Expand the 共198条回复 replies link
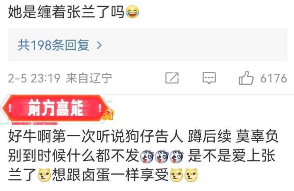The height and width of the screenshot is (191, 294). click(60, 45)
